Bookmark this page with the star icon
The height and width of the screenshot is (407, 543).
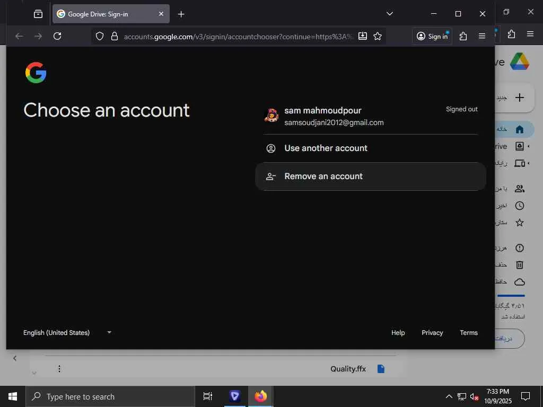tap(378, 36)
